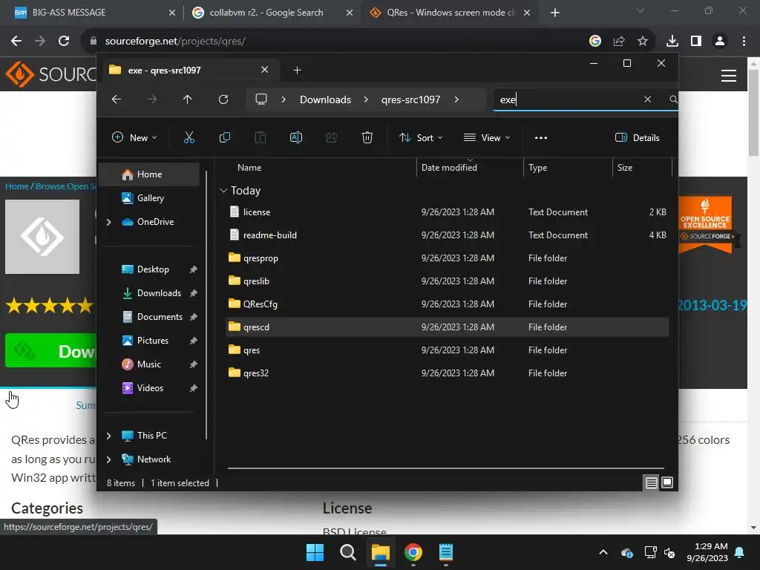Toggle Chrome side panel icon
Viewport: 760px width, 570px height.
click(x=696, y=42)
